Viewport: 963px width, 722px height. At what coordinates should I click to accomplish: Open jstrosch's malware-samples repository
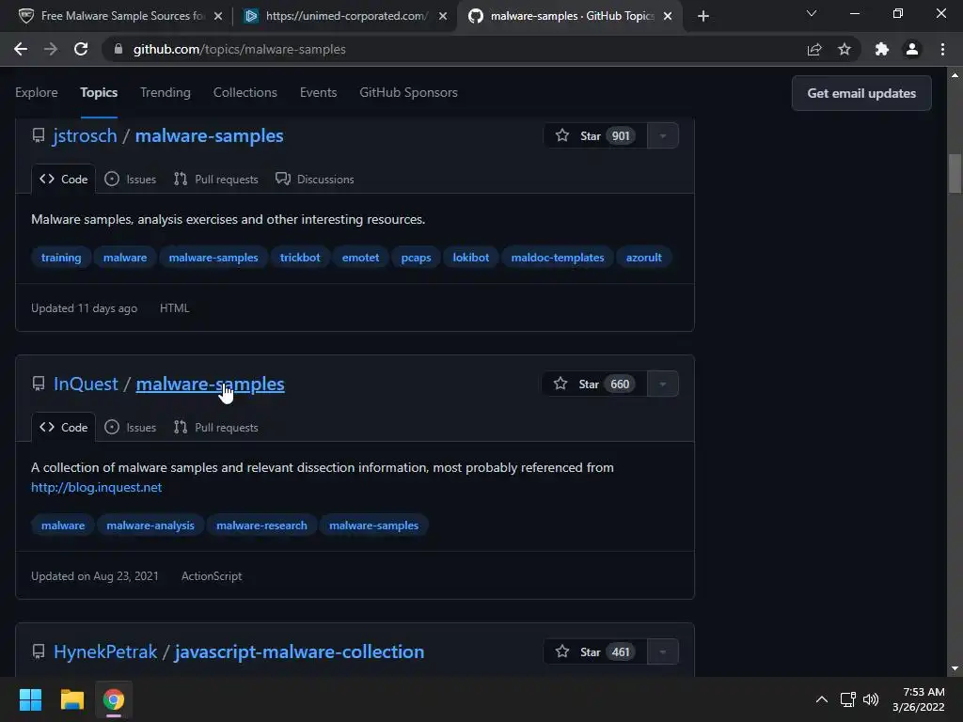(210, 135)
